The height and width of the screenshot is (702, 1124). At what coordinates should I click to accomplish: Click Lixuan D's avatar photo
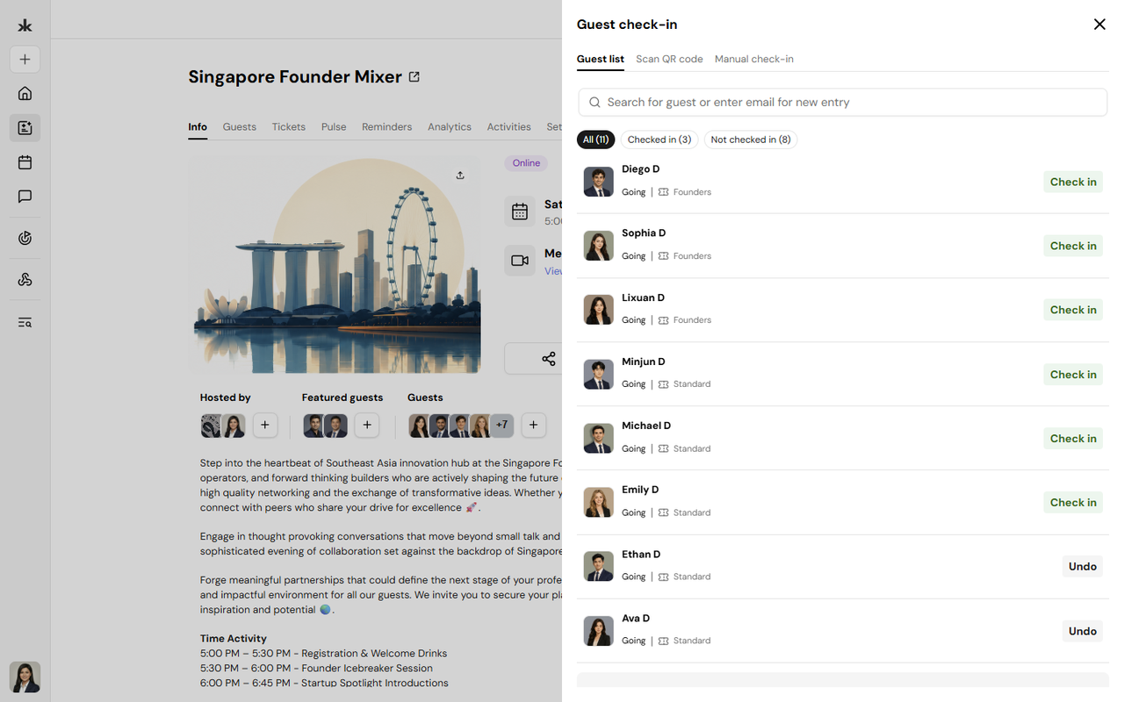point(599,310)
